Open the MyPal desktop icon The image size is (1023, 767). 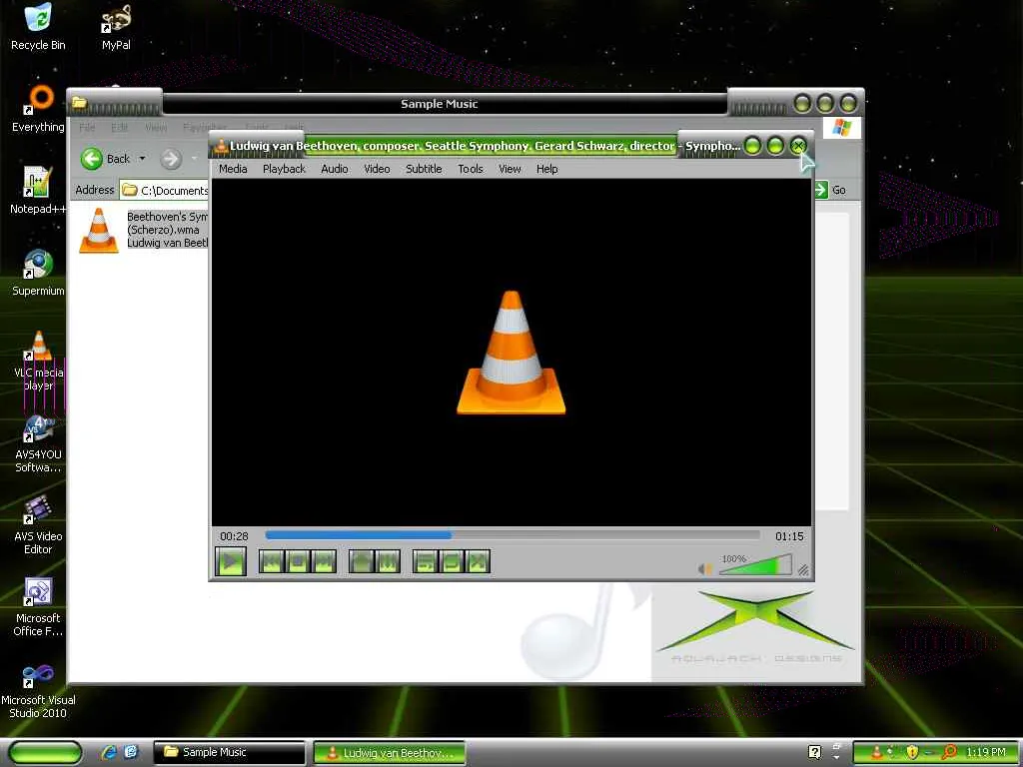pyautogui.click(x=116, y=27)
